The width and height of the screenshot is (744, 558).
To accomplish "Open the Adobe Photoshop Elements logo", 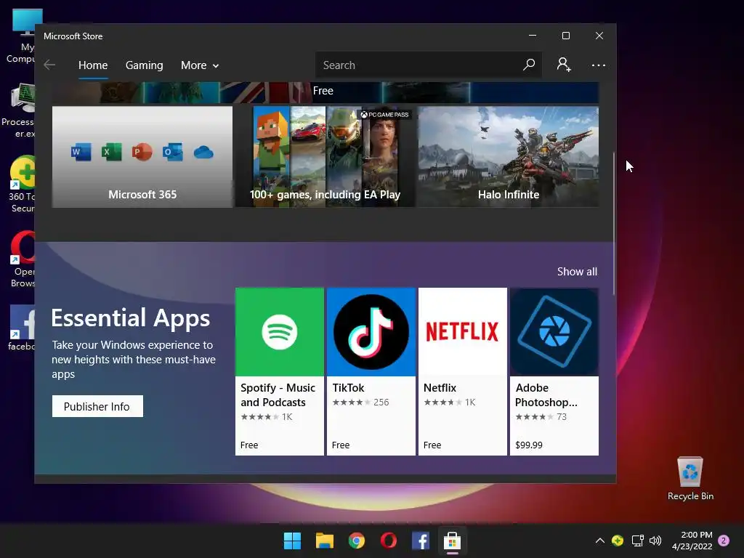I will pyautogui.click(x=554, y=331).
